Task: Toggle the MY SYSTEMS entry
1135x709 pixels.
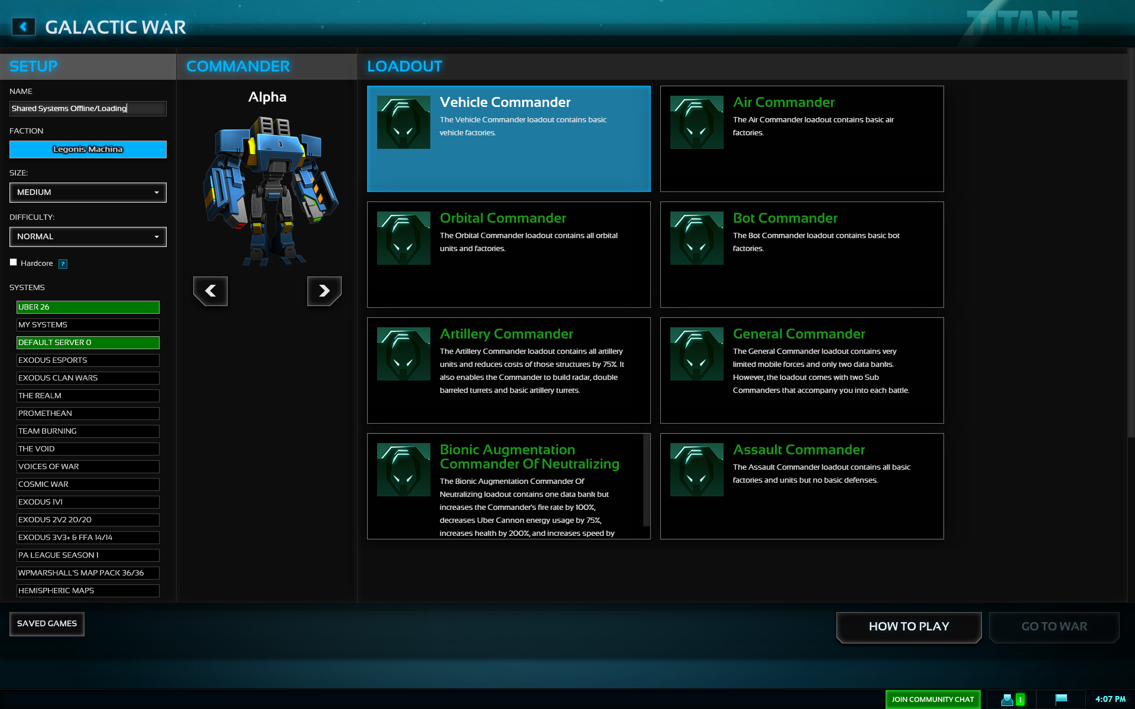Action: 87,325
